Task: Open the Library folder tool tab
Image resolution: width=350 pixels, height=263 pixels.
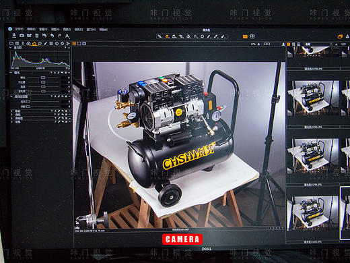Action: [11, 43]
